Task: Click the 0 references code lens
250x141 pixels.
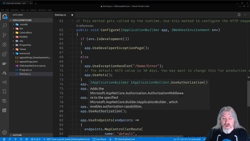Action: click(x=85, y=26)
